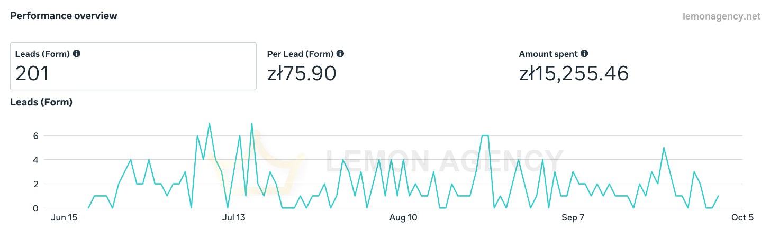Click the Jul 13 date label on the axis

234,217
